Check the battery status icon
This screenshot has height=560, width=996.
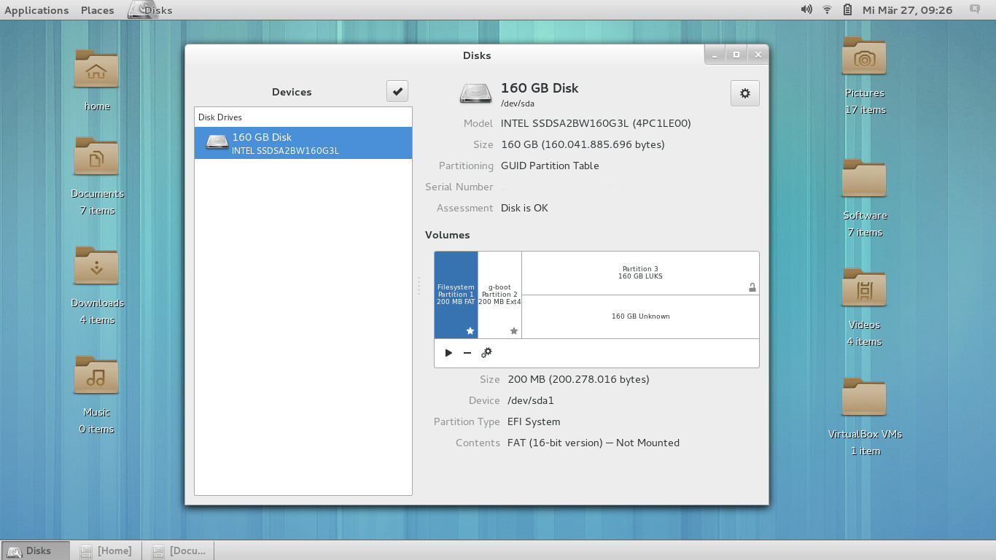pyautogui.click(x=847, y=9)
